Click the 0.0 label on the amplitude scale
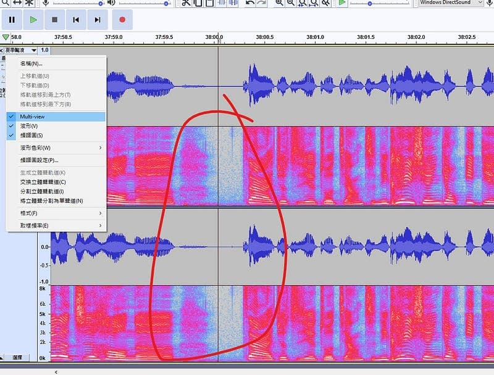The image size is (494, 375). (x=45, y=247)
